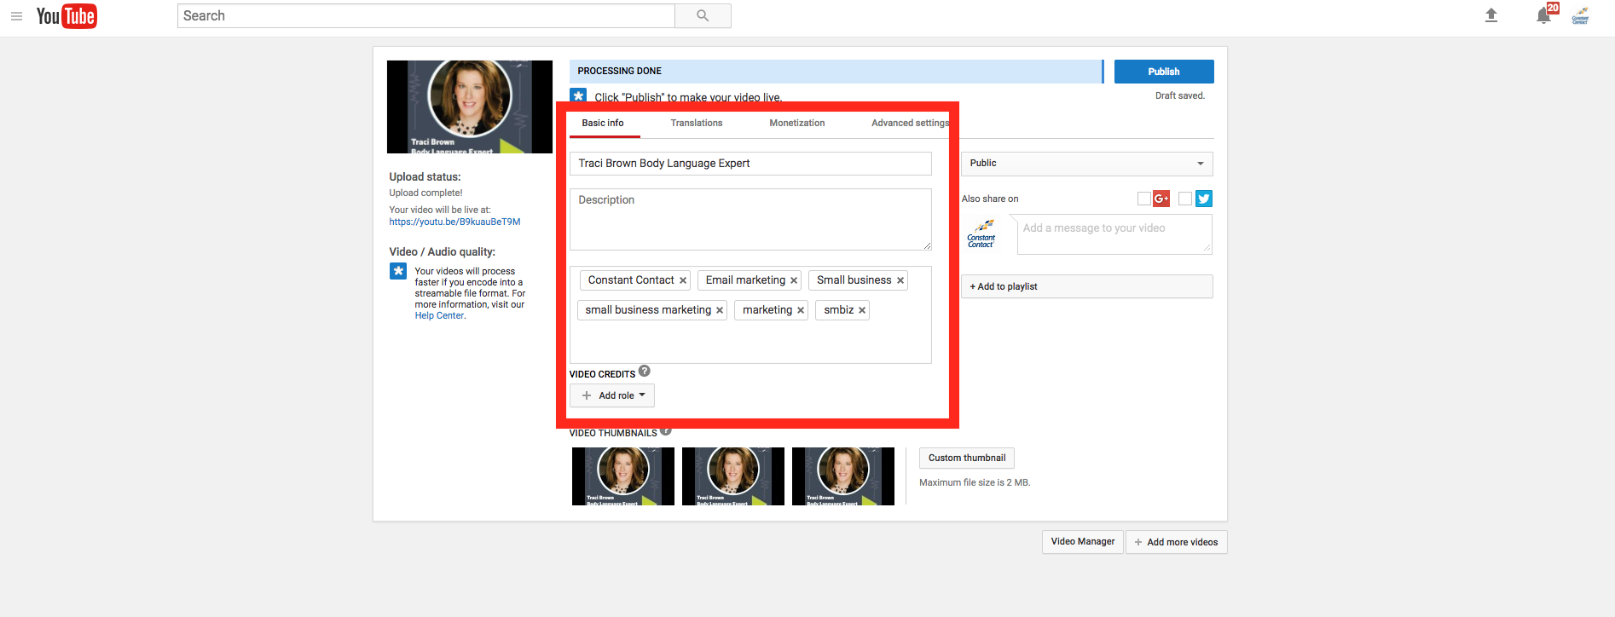This screenshot has height=617, width=1615.
Task: Remove the Small business tag
Action: (900, 280)
